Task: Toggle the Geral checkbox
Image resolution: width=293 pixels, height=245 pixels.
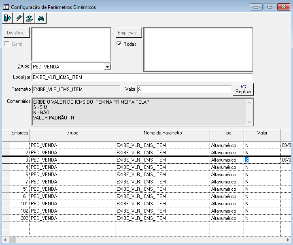Action: pyautogui.click(x=7, y=44)
